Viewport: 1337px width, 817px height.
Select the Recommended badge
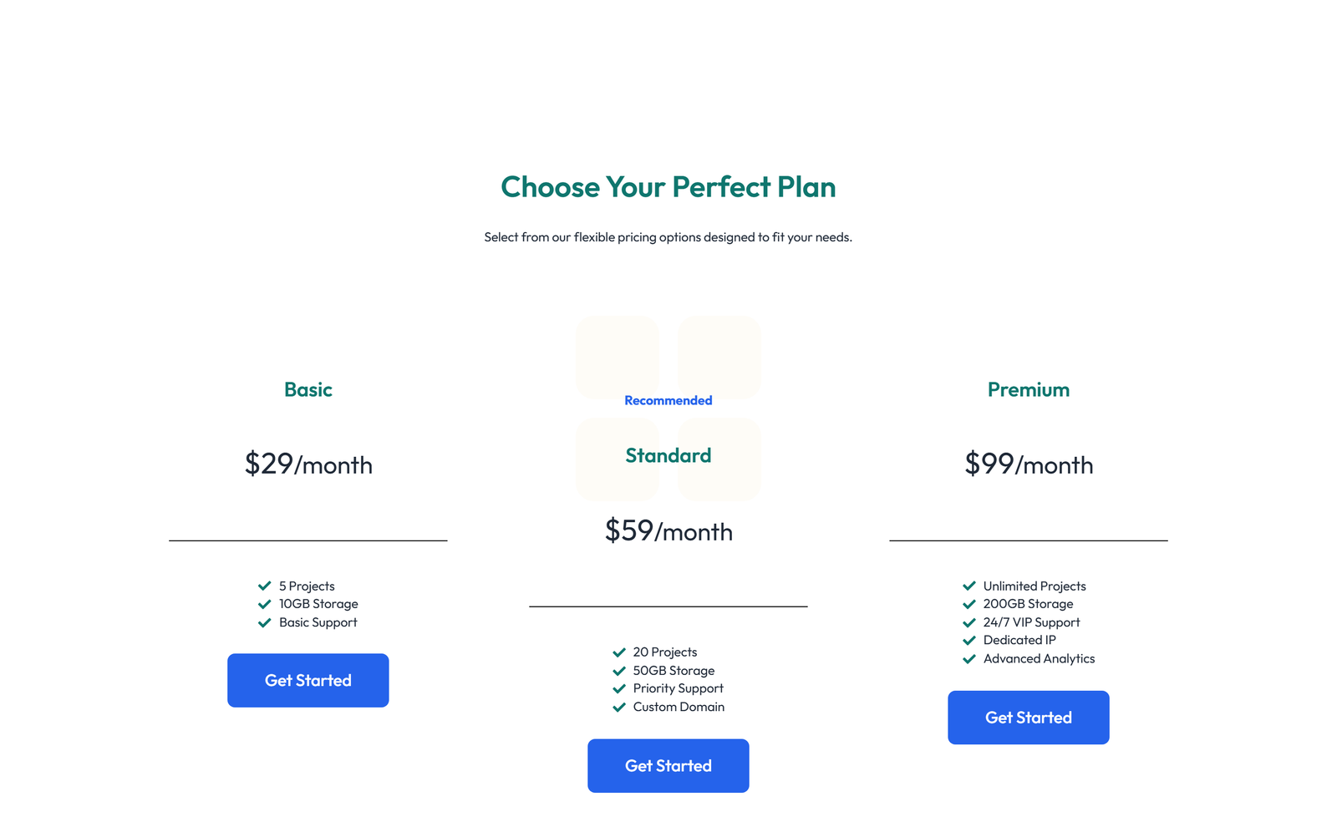tap(668, 400)
